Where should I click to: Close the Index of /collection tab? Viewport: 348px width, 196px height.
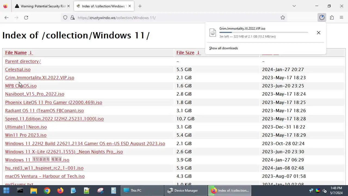(130, 6)
